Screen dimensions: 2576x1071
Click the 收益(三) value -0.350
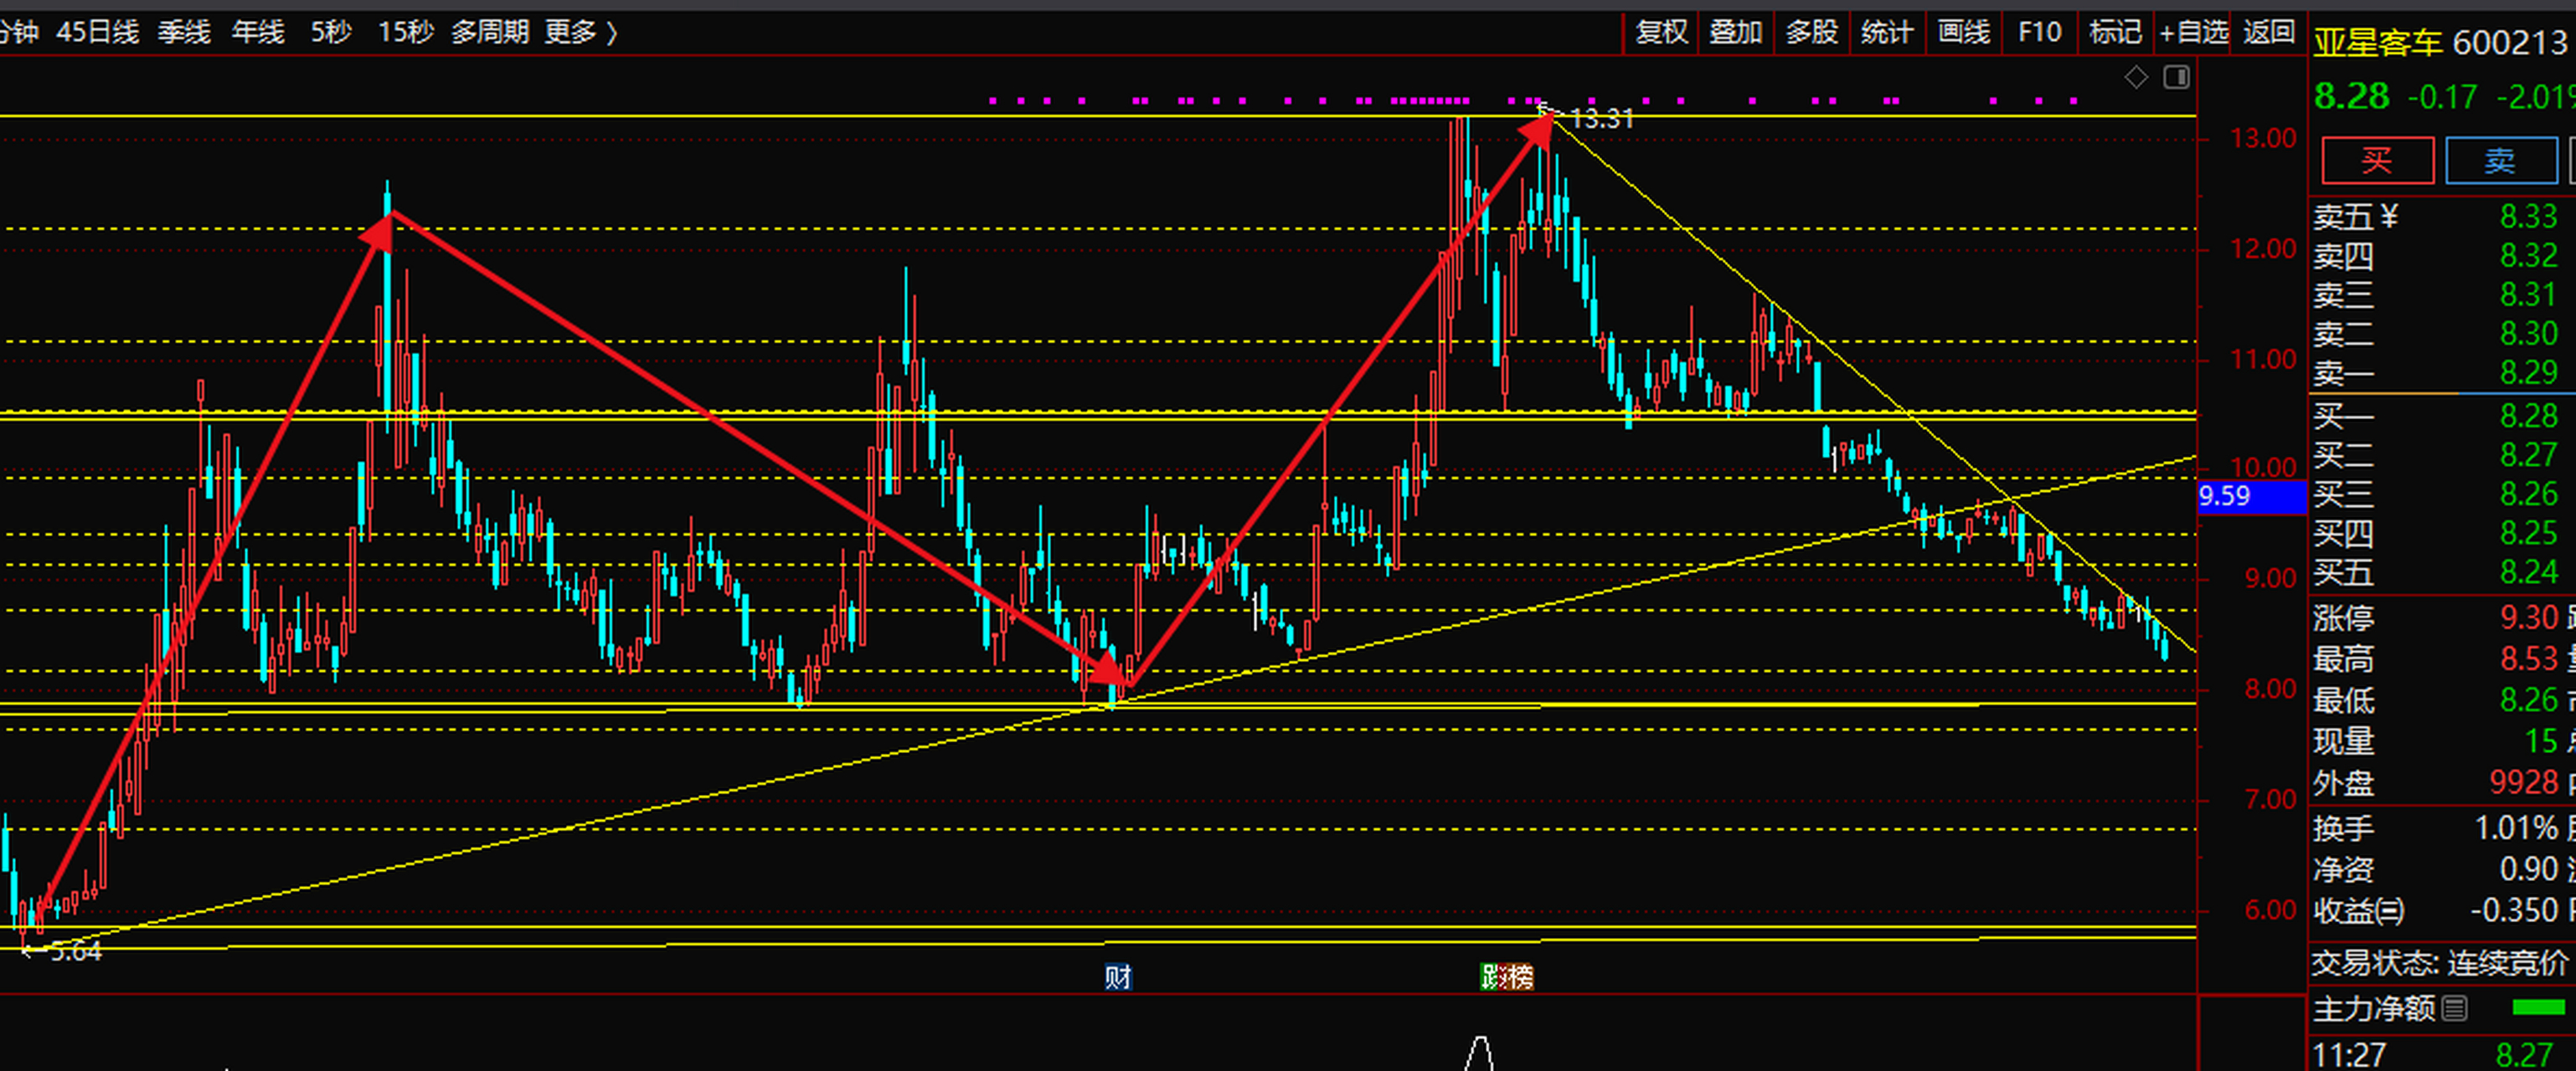pyautogui.click(x=2514, y=910)
